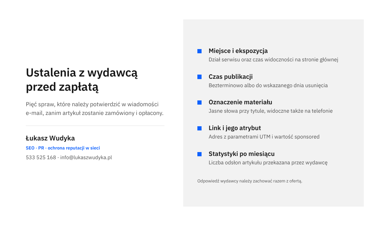
Task: Click the blue bullet beside "Czas publikacji"
Action: pos(199,77)
